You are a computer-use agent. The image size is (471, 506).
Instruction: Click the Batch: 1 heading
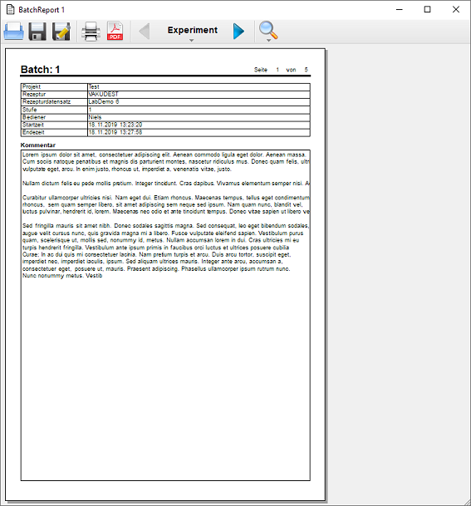[41, 70]
